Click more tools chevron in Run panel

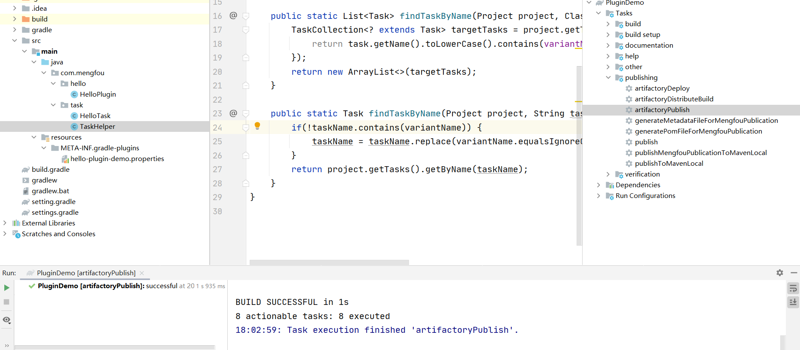pos(6,345)
